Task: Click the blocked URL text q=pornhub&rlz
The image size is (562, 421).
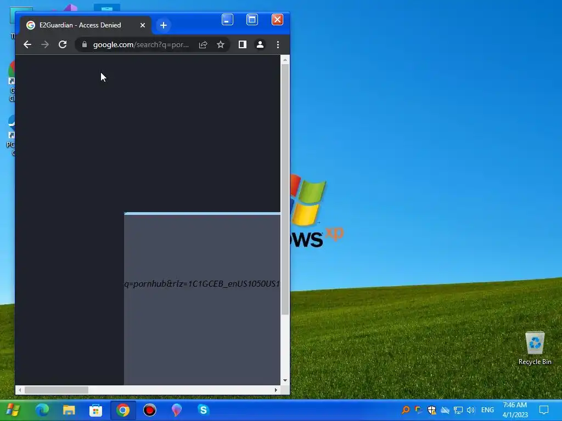Action: (202, 284)
